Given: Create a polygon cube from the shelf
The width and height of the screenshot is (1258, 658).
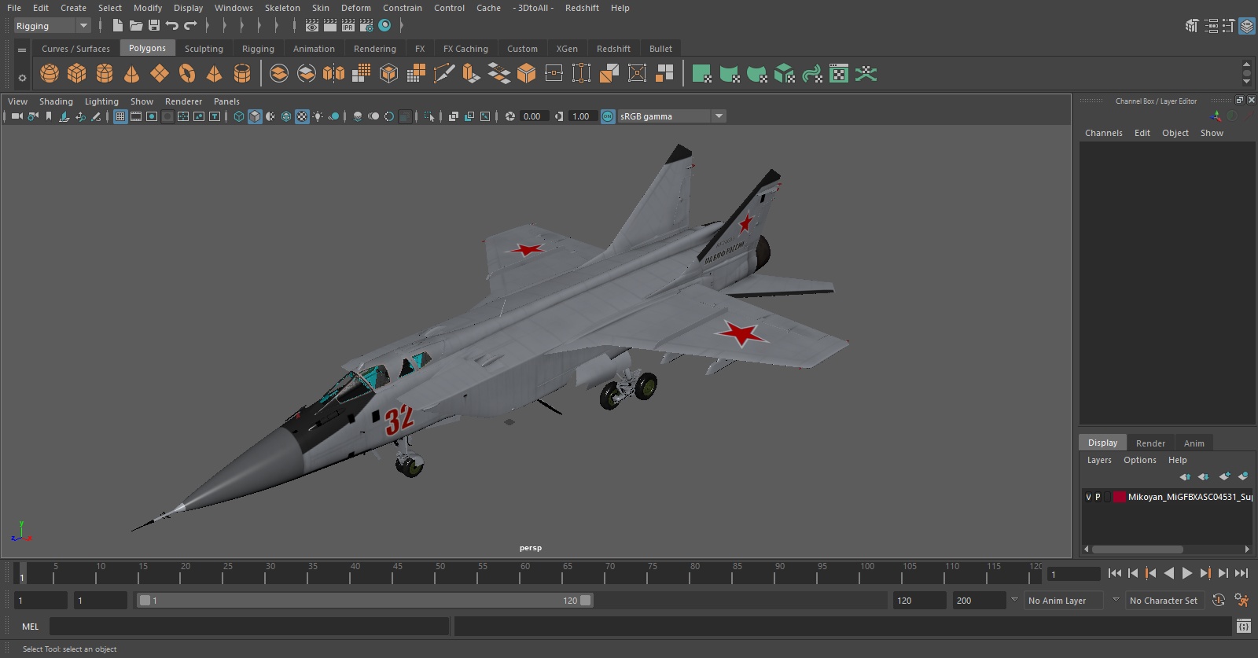Looking at the screenshot, I should click(77, 74).
